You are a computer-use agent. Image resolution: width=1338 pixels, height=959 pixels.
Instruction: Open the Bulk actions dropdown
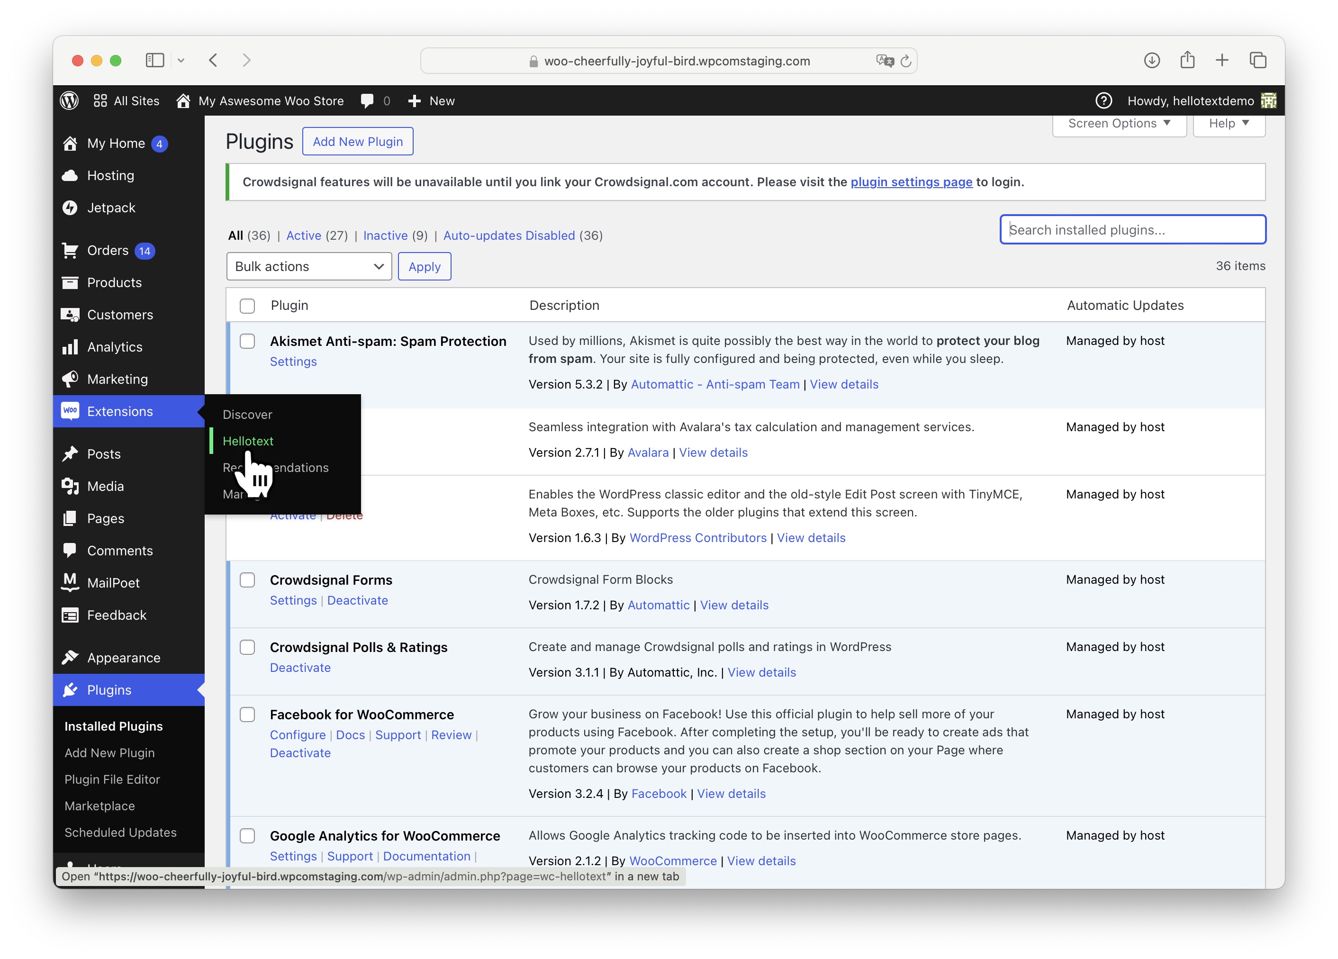pos(308,267)
